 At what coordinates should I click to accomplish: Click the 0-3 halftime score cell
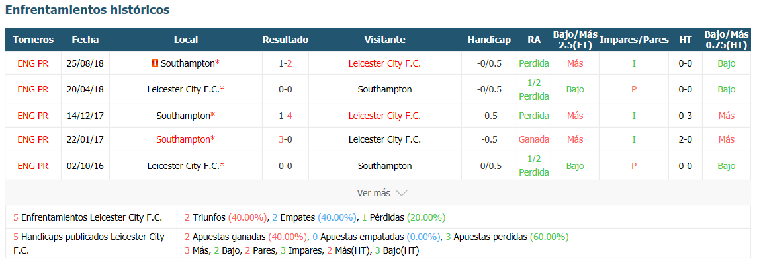click(685, 116)
